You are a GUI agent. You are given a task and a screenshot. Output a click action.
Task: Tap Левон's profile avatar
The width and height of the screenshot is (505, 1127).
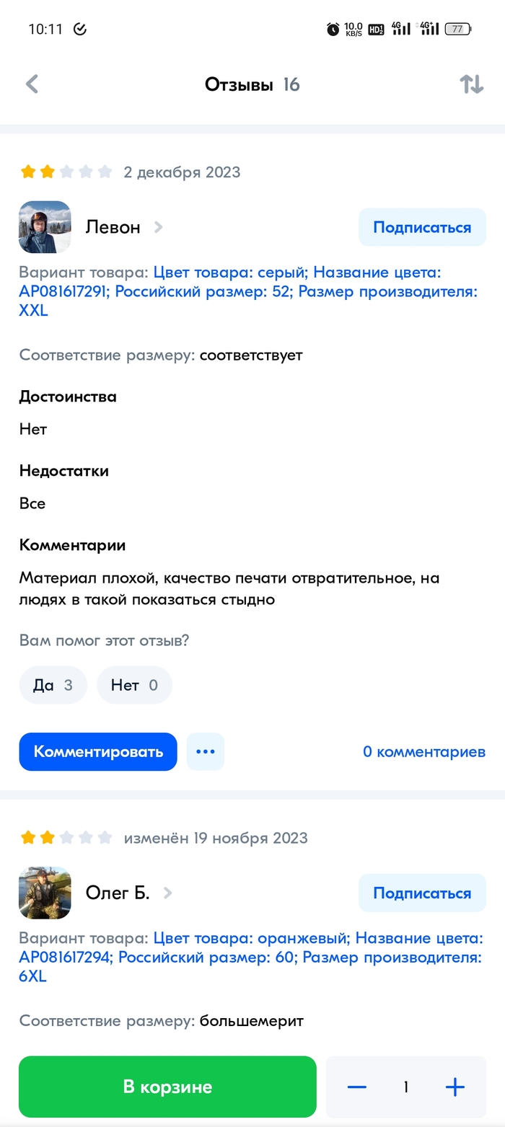coord(45,227)
